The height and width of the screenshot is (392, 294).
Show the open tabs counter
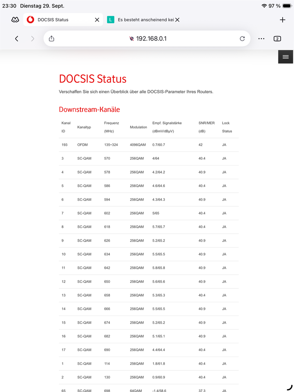pyautogui.click(x=277, y=38)
